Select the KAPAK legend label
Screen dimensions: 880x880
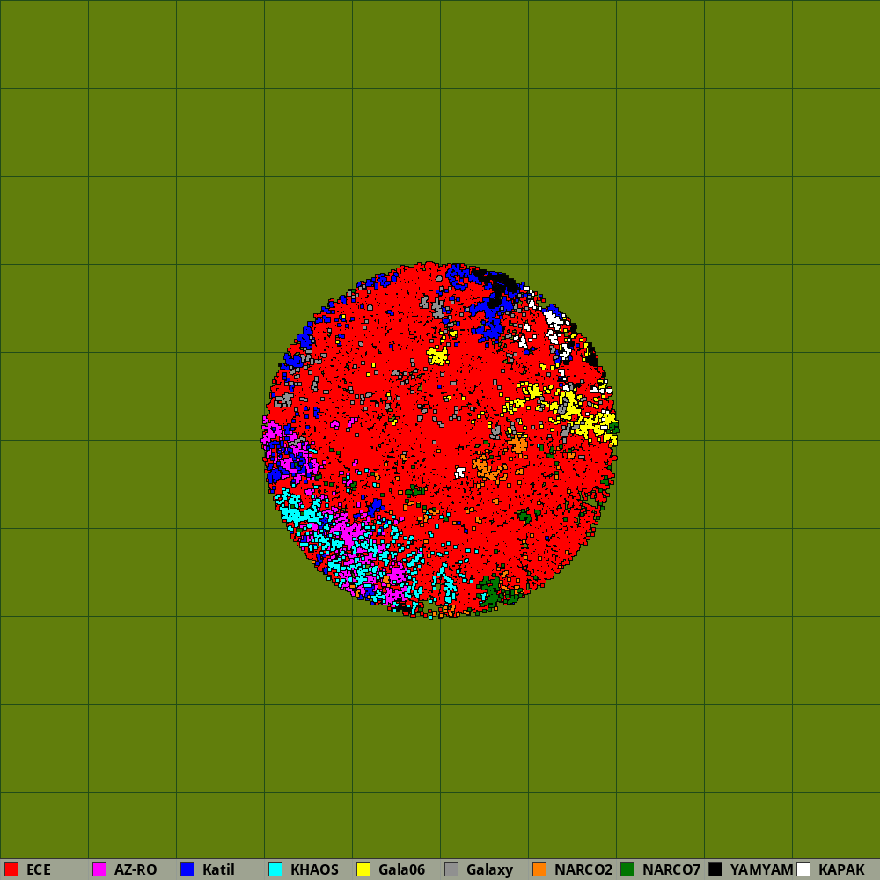point(842,870)
